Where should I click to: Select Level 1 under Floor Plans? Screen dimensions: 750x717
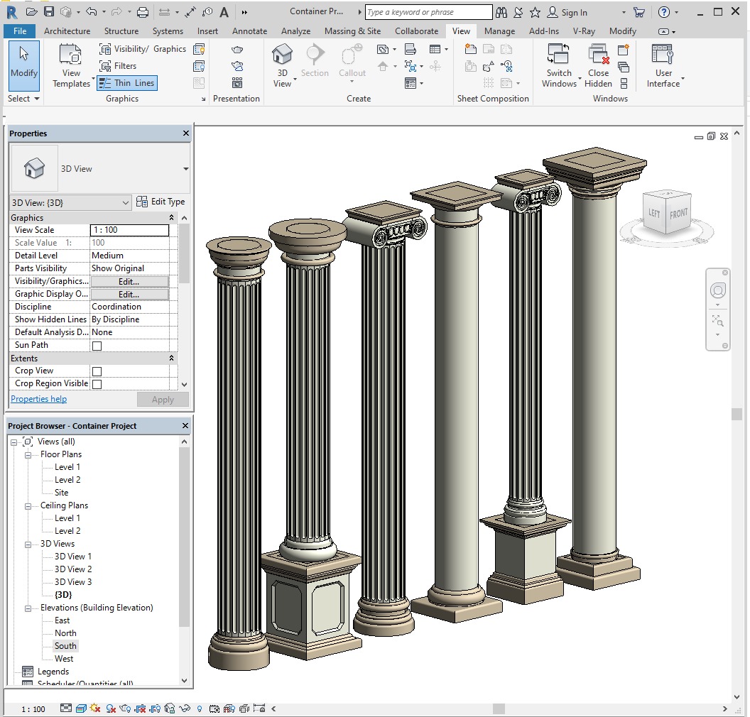(67, 467)
